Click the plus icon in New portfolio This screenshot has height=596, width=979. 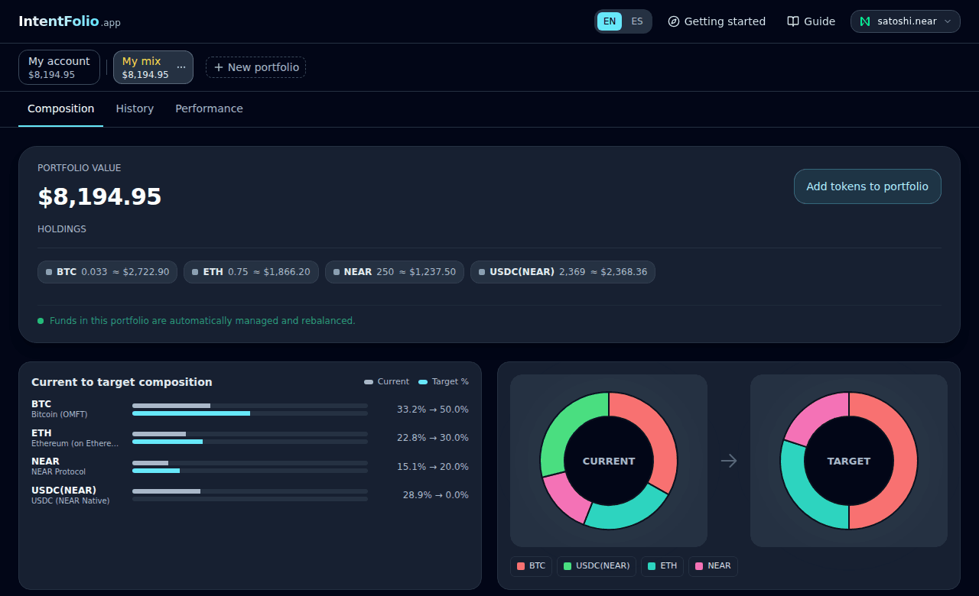(x=219, y=67)
